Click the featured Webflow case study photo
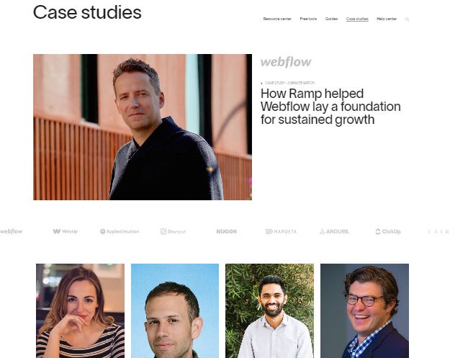Viewport: 450px width, 358px height. 143,127
